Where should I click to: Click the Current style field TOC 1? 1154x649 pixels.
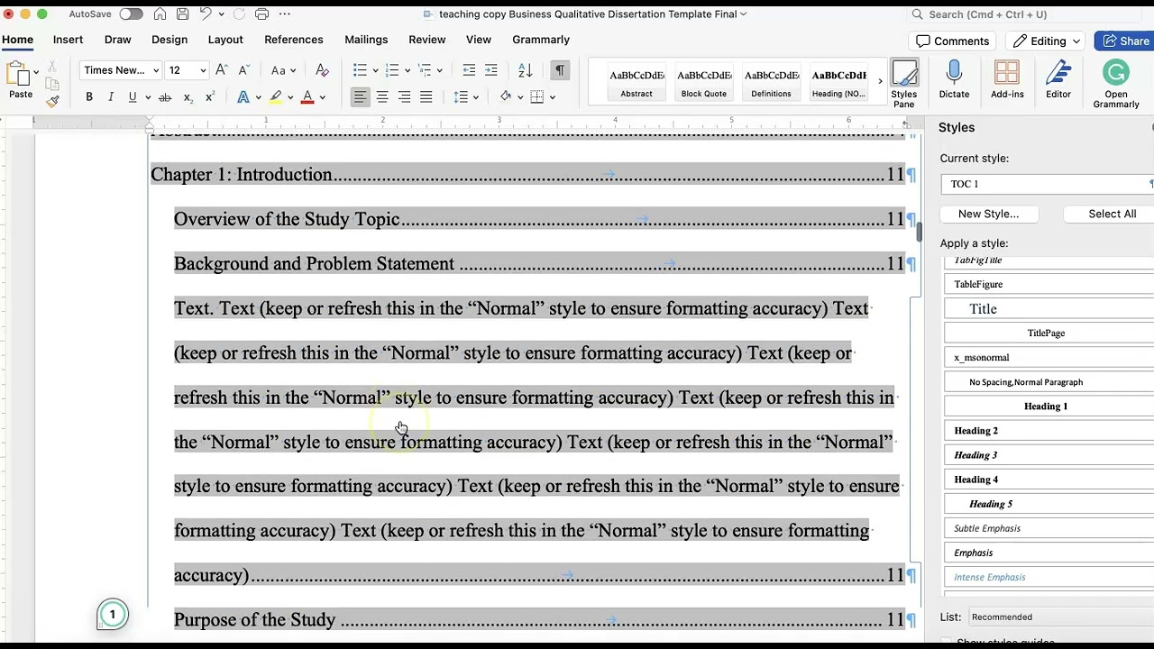click(1048, 184)
